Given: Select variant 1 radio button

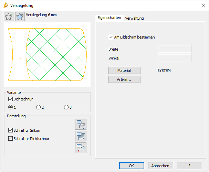Looking at the screenshot, I should click(10, 107).
